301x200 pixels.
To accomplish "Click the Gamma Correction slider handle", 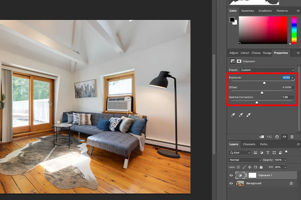I will [256, 102].
